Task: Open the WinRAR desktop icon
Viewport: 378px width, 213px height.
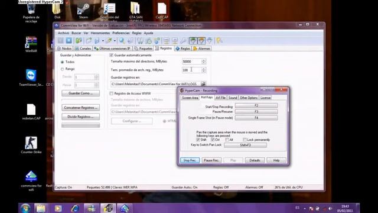Action: coord(31,44)
